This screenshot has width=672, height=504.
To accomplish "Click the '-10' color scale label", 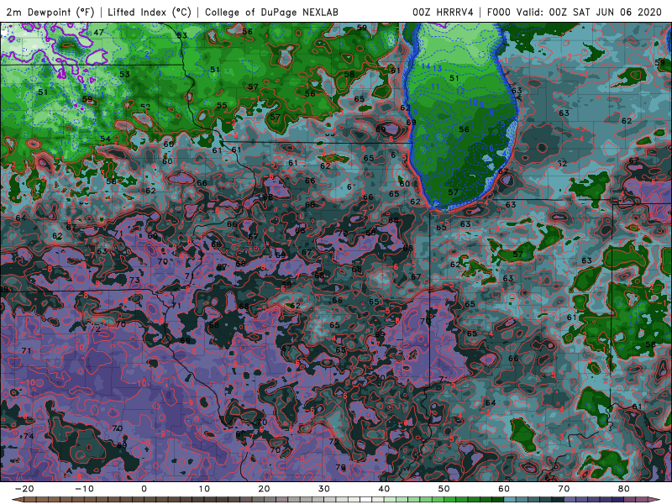I will (x=84, y=489).
